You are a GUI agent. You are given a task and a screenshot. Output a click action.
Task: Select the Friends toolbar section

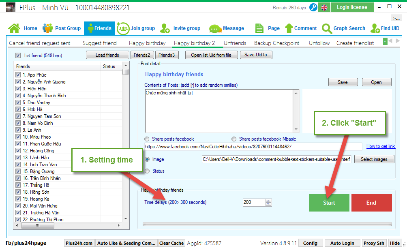[99, 28]
